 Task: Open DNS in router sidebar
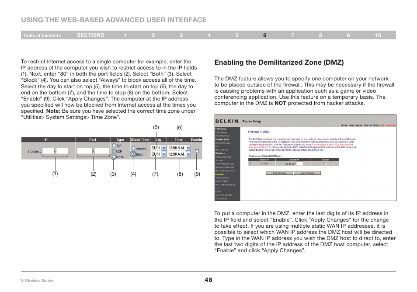tap(217, 146)
